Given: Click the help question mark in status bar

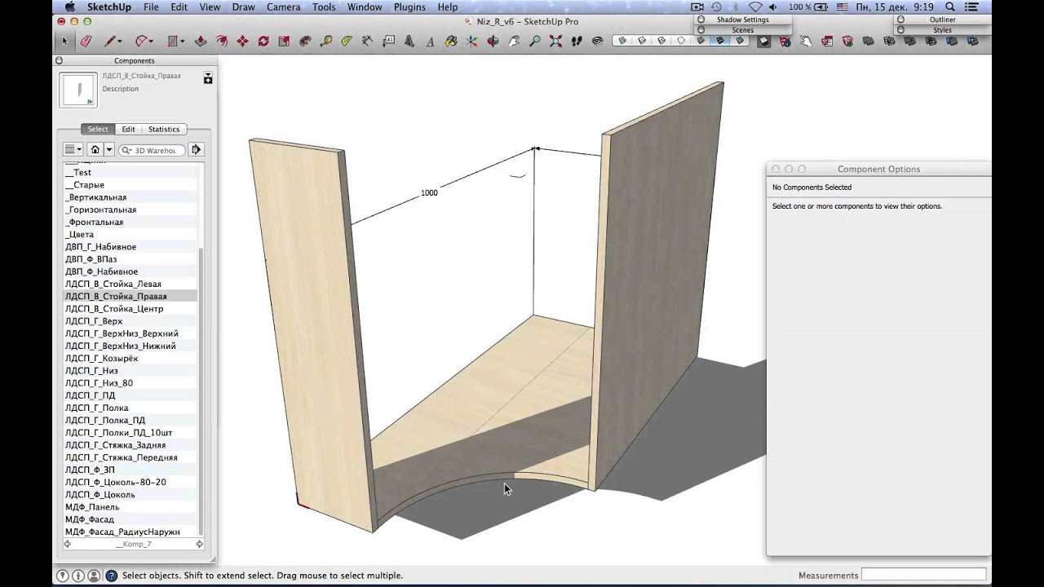Looking at the screenshot, I should 112,576.
